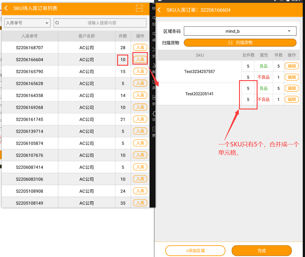Toggle emulator fullscreen (全) icon
The width and height of the screenshot is (305, 257).
coord(154,50)
